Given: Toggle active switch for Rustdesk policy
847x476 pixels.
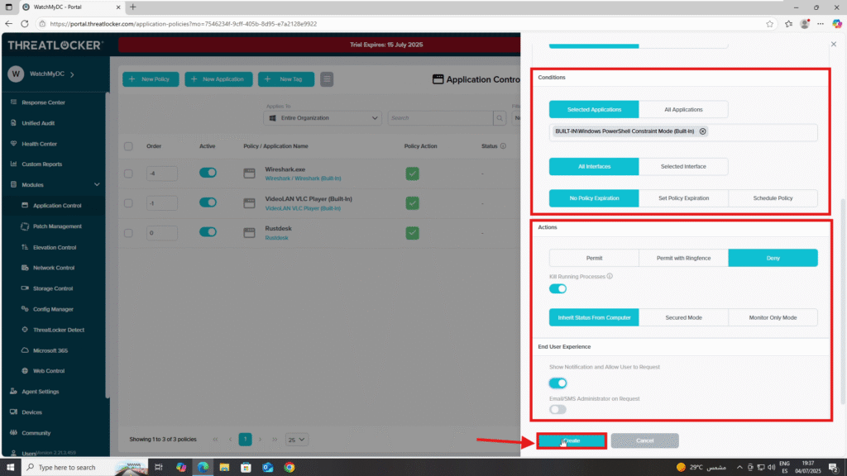Looking at the screenshot, I should 208,232.
